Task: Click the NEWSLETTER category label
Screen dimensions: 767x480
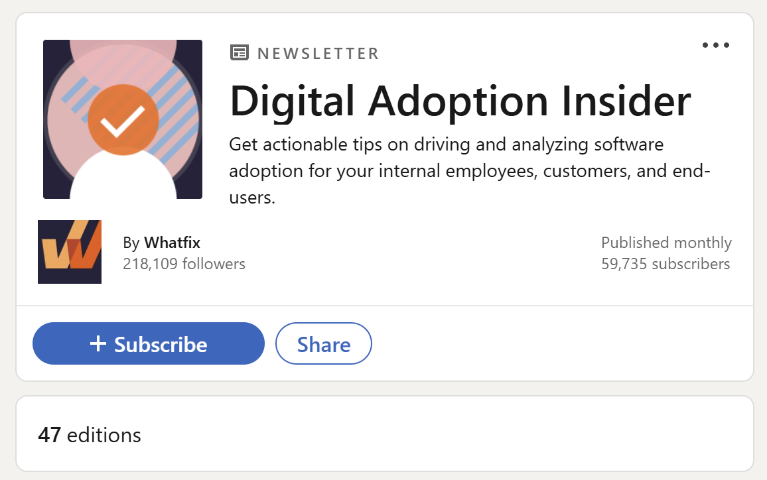Action: pyautogui.click(x=318, y=53)
